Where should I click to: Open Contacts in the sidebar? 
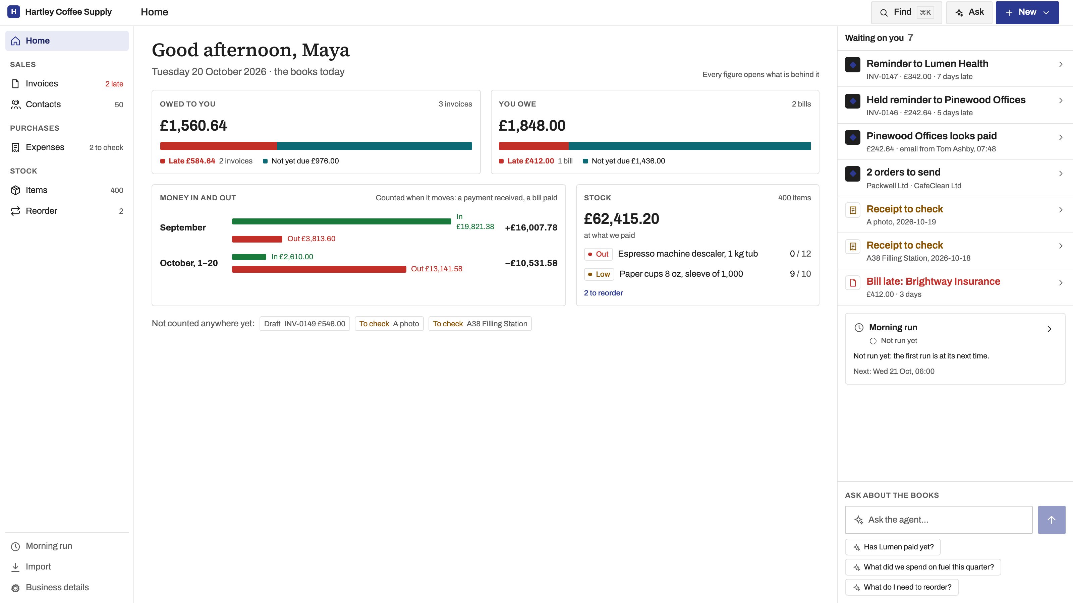click(x=67, y=105)
